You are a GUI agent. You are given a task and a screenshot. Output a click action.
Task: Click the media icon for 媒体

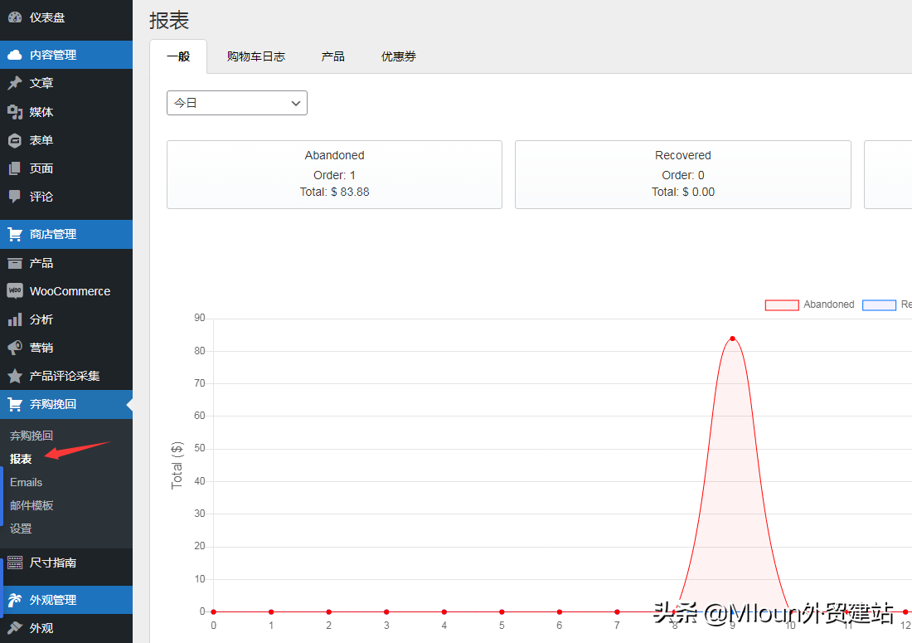15,112
